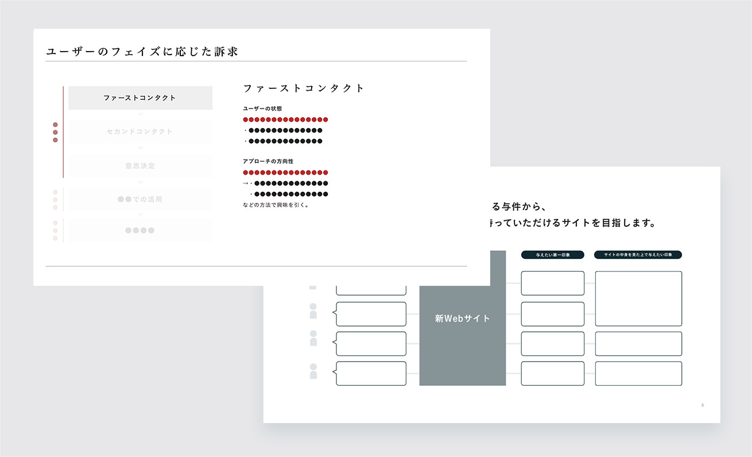Click the down arrow below ファーストコンタクト step

140,115
